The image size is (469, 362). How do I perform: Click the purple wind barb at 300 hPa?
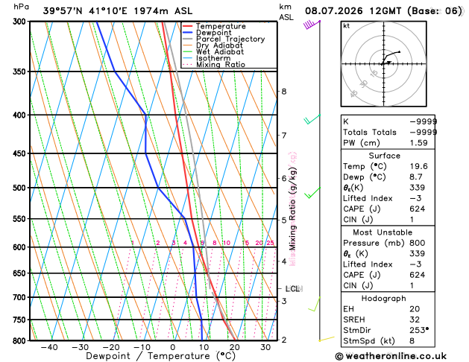312,24
